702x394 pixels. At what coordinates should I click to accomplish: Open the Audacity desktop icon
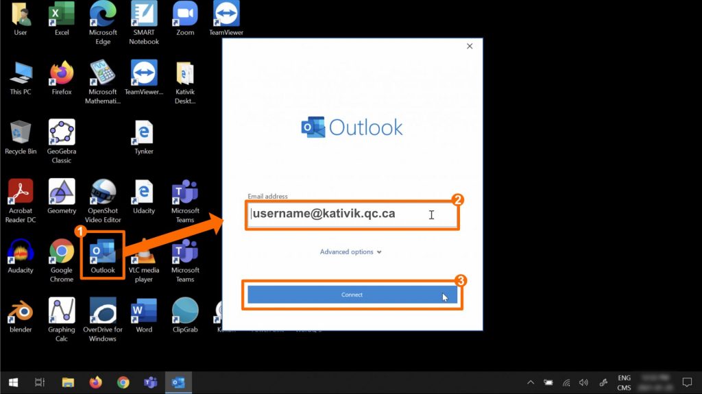pos(21,252)
